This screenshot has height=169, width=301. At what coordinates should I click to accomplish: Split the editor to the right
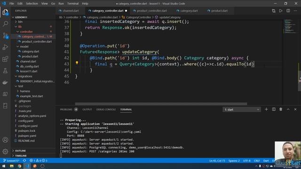(288, 11)
